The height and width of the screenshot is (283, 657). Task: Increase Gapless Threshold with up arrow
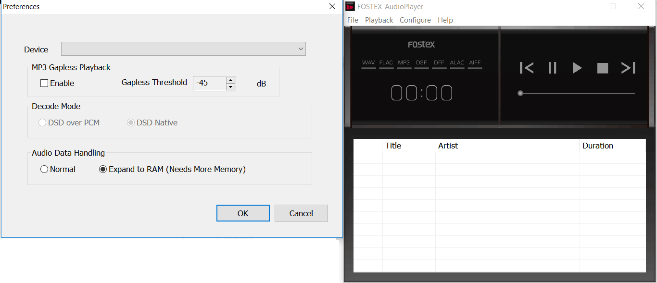231,80
